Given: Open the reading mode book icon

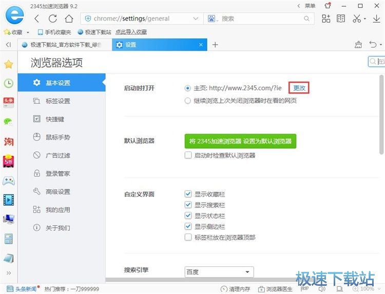Looking at the screenshot, I should pyautogui.click(x=341, y=18).
